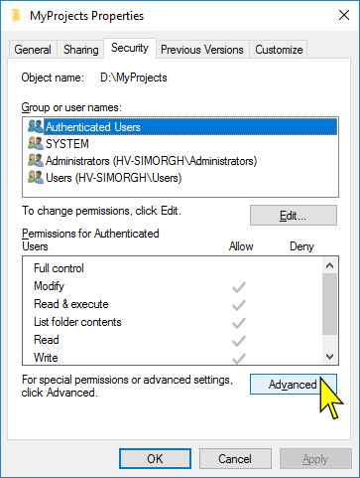This screenshot has height=478, width=360.
Task: Click the SYSTEM user group icon
Action: click(36, 143)
